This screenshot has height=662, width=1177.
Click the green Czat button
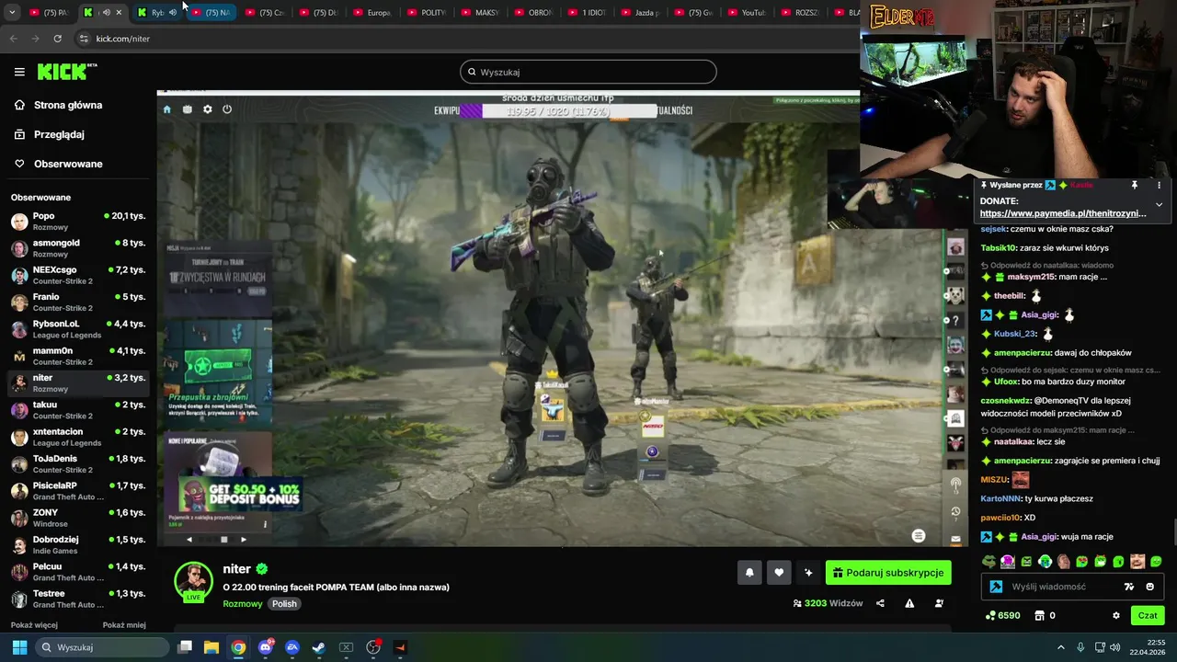coord(1148,615)
